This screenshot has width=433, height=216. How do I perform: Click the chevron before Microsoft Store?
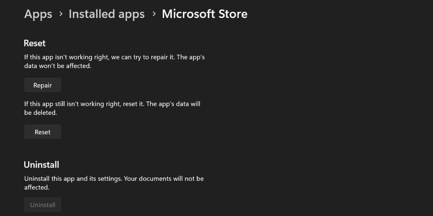(x=153, y=14)
